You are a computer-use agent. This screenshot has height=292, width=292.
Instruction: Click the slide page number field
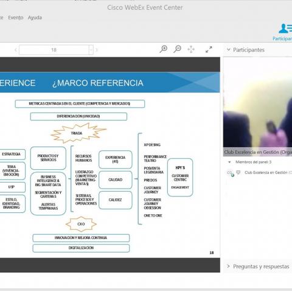point(54,50)
